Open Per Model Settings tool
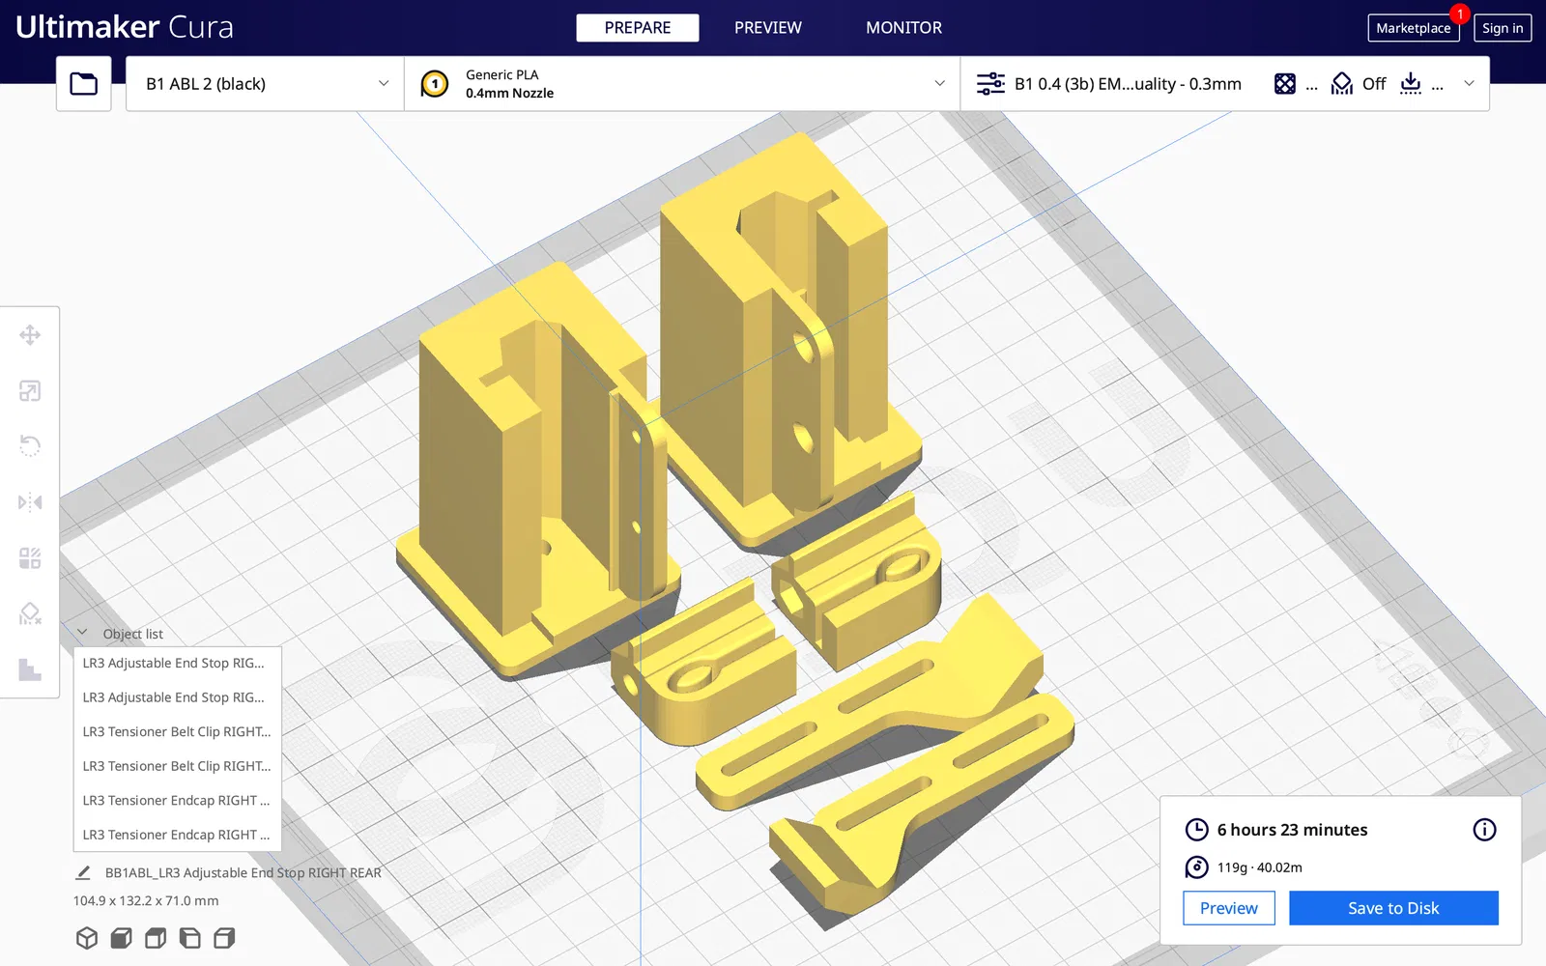 [x=30, y=558]
